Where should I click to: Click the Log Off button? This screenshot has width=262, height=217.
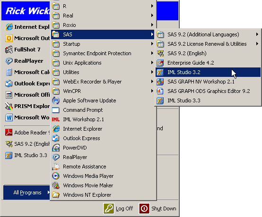(118, 209)
